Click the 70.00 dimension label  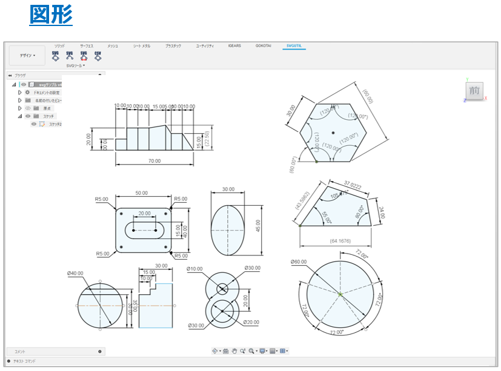(x=154, y=161)
